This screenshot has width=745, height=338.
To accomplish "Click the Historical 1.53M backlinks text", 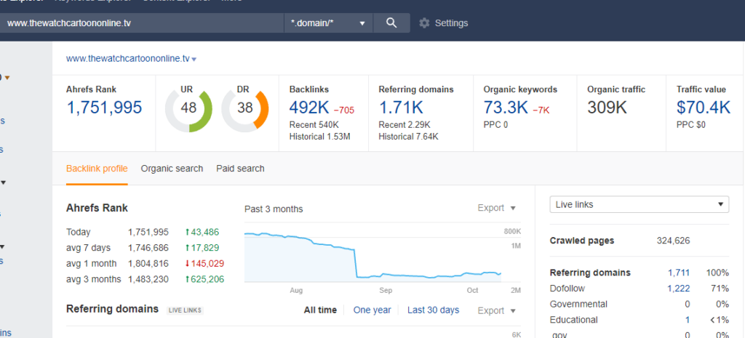I will (321, 137).
